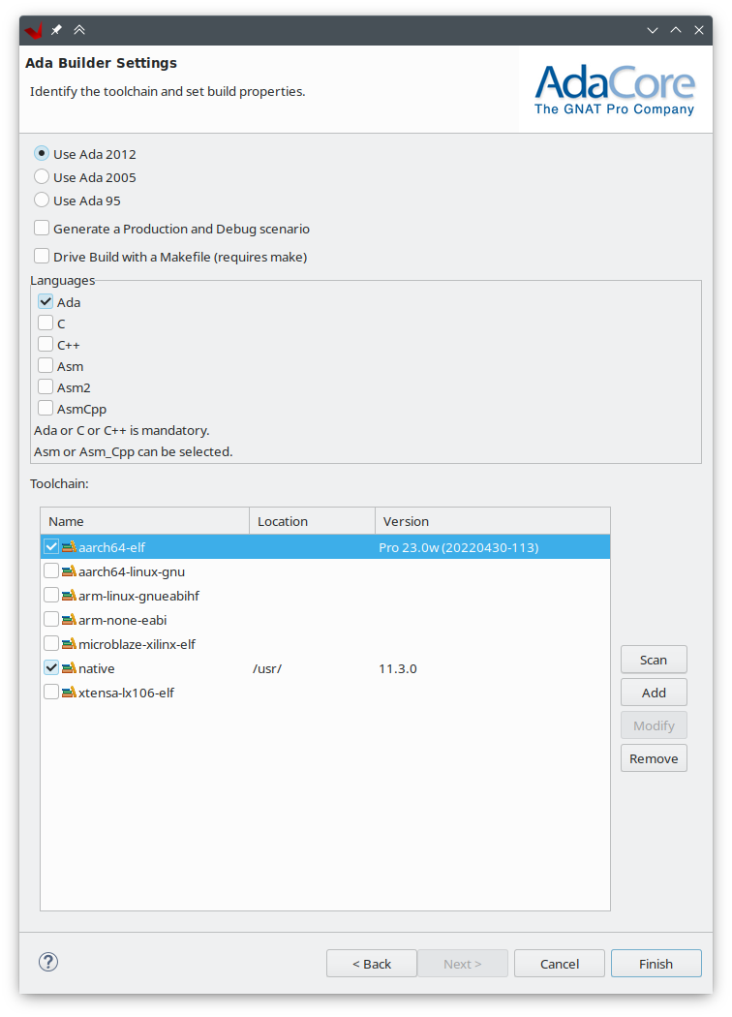Check the xtensa-lx106-elf toolchain checkbox
Screen dimensions: 732x1017
(51, 693)
